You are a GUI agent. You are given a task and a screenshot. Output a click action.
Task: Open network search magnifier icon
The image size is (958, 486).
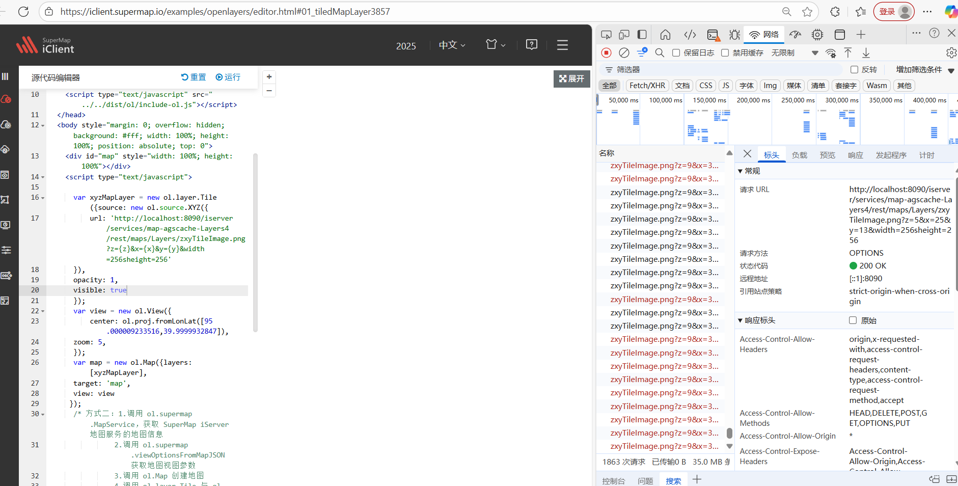(x=660, y=52)
